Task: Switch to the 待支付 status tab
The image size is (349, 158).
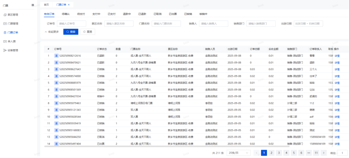Action: coord(81,14)
